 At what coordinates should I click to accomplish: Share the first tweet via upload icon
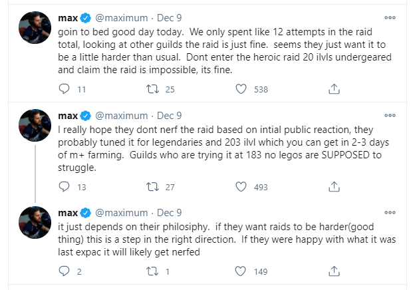pos(334,89)
